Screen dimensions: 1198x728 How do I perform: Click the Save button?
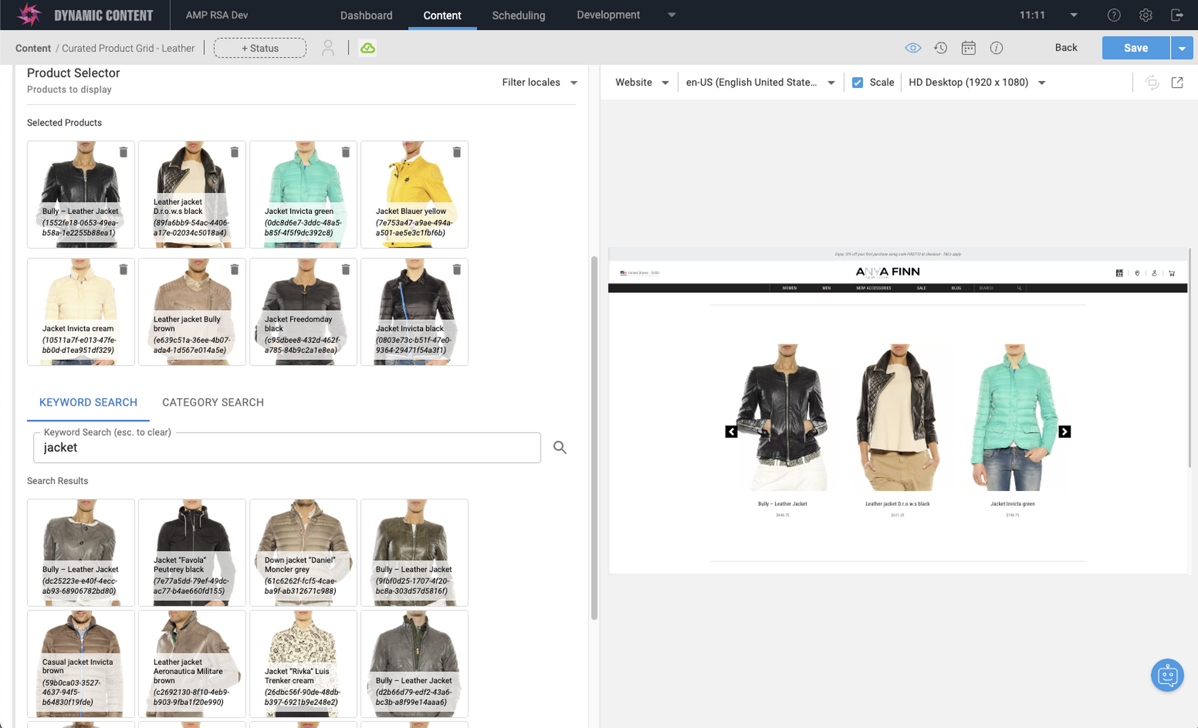click(x=1136, y=48)
